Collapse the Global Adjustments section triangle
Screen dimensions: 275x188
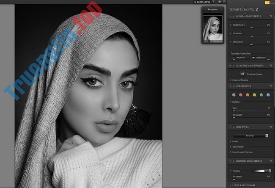click(x=230, y=16)
